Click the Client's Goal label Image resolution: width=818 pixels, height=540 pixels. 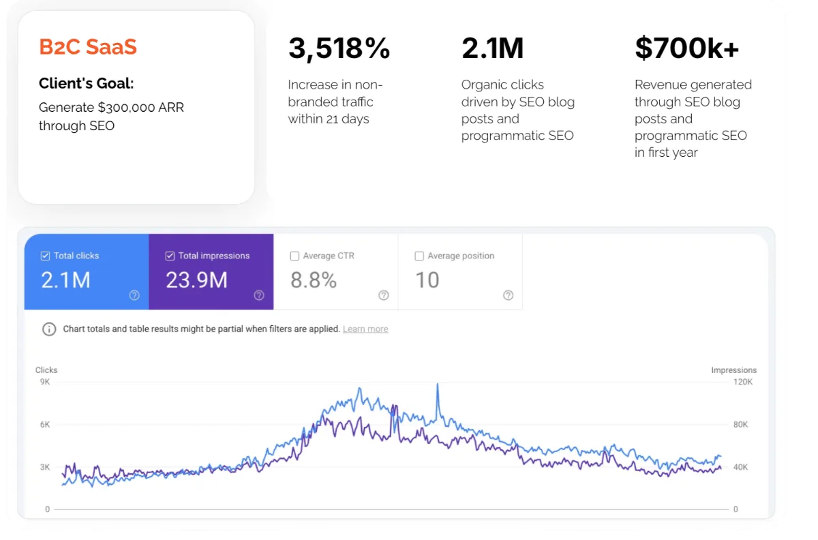point(87,84)
